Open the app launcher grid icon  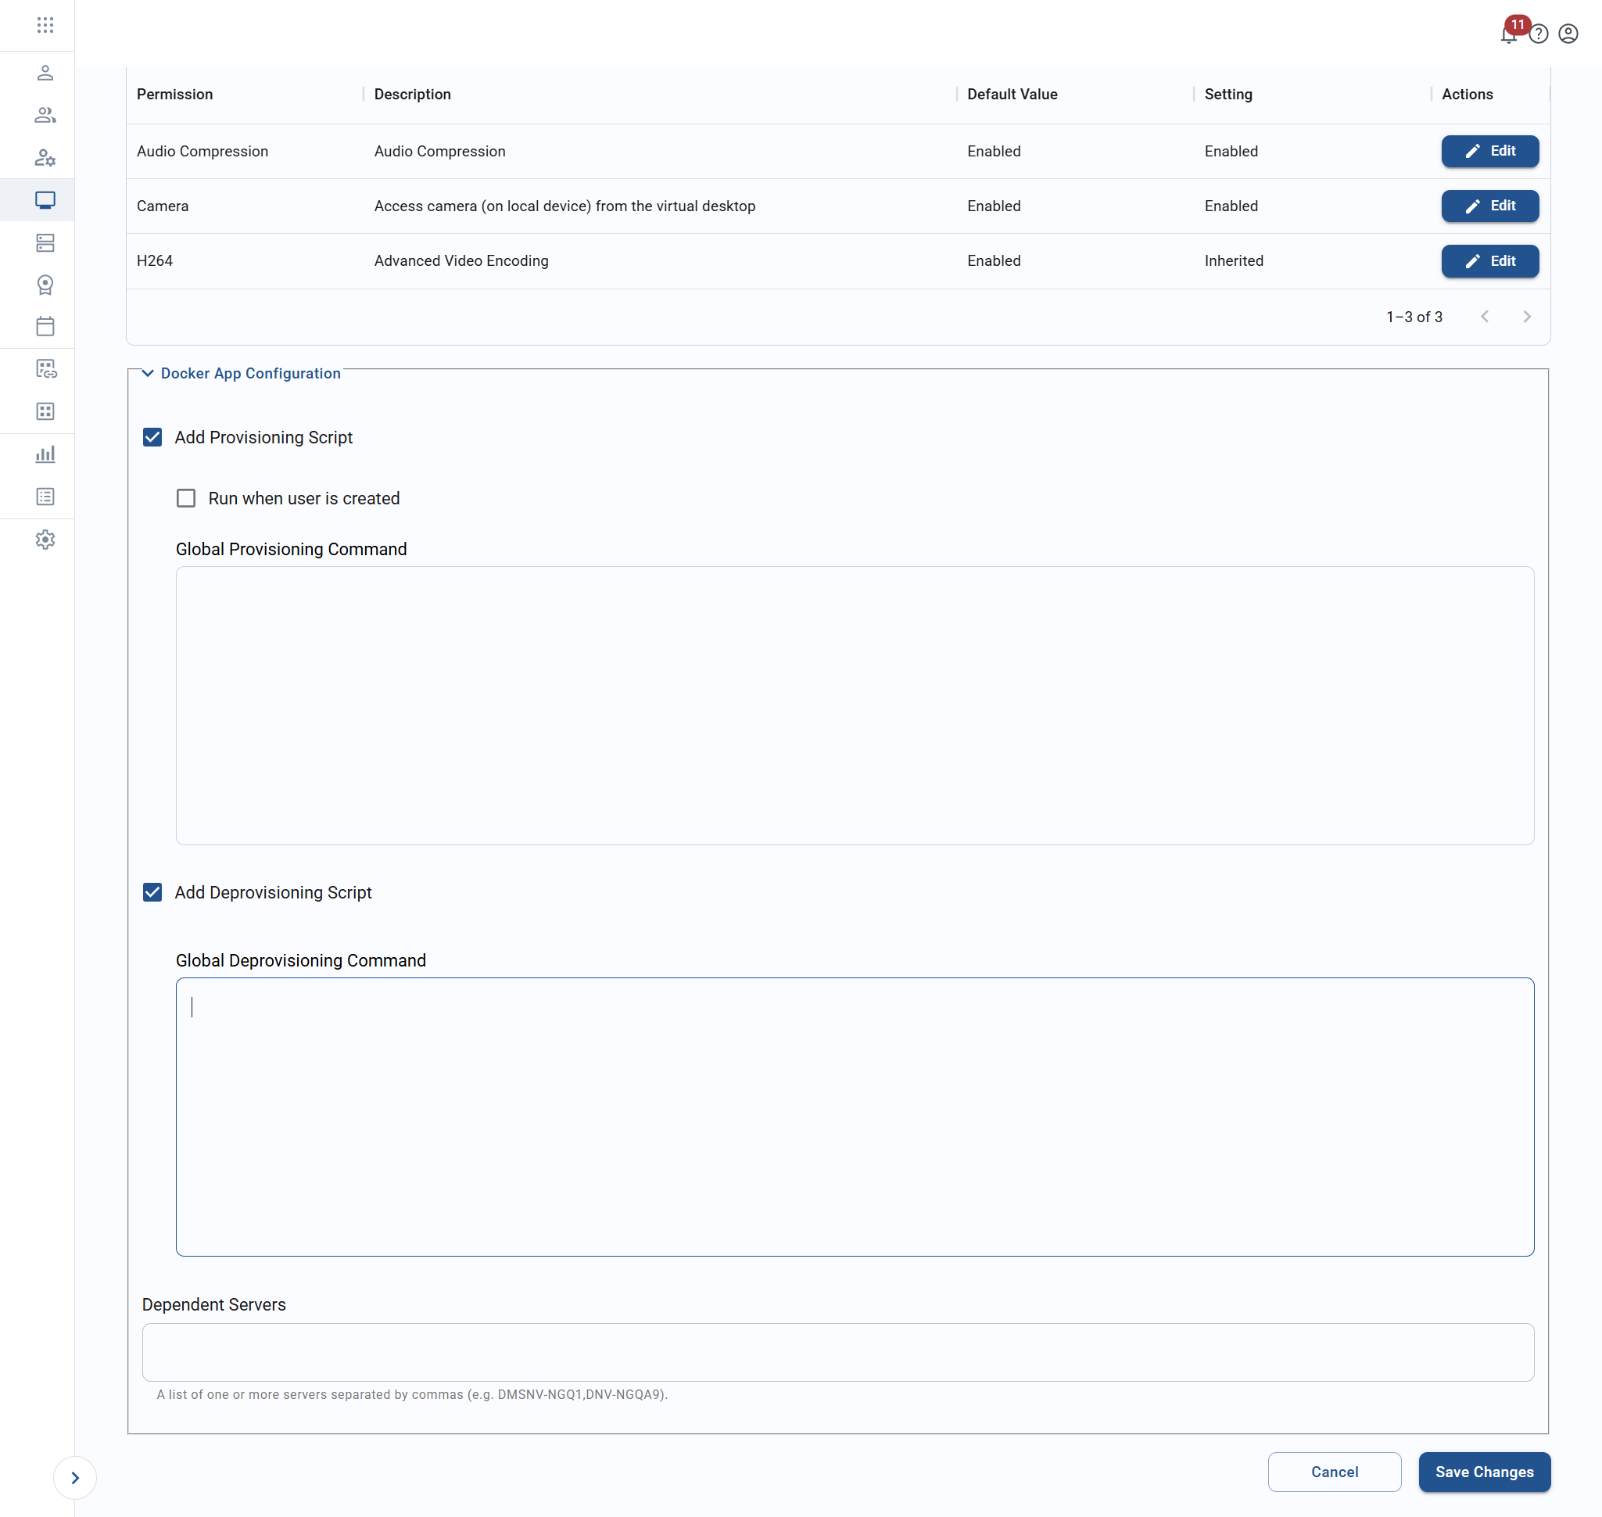tap(45, 25)
